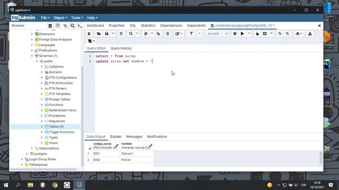The height and width of the screenshot is (190, 339).
Task: Collapse the Schemas (1) tree node
Action: click(32, 56)
